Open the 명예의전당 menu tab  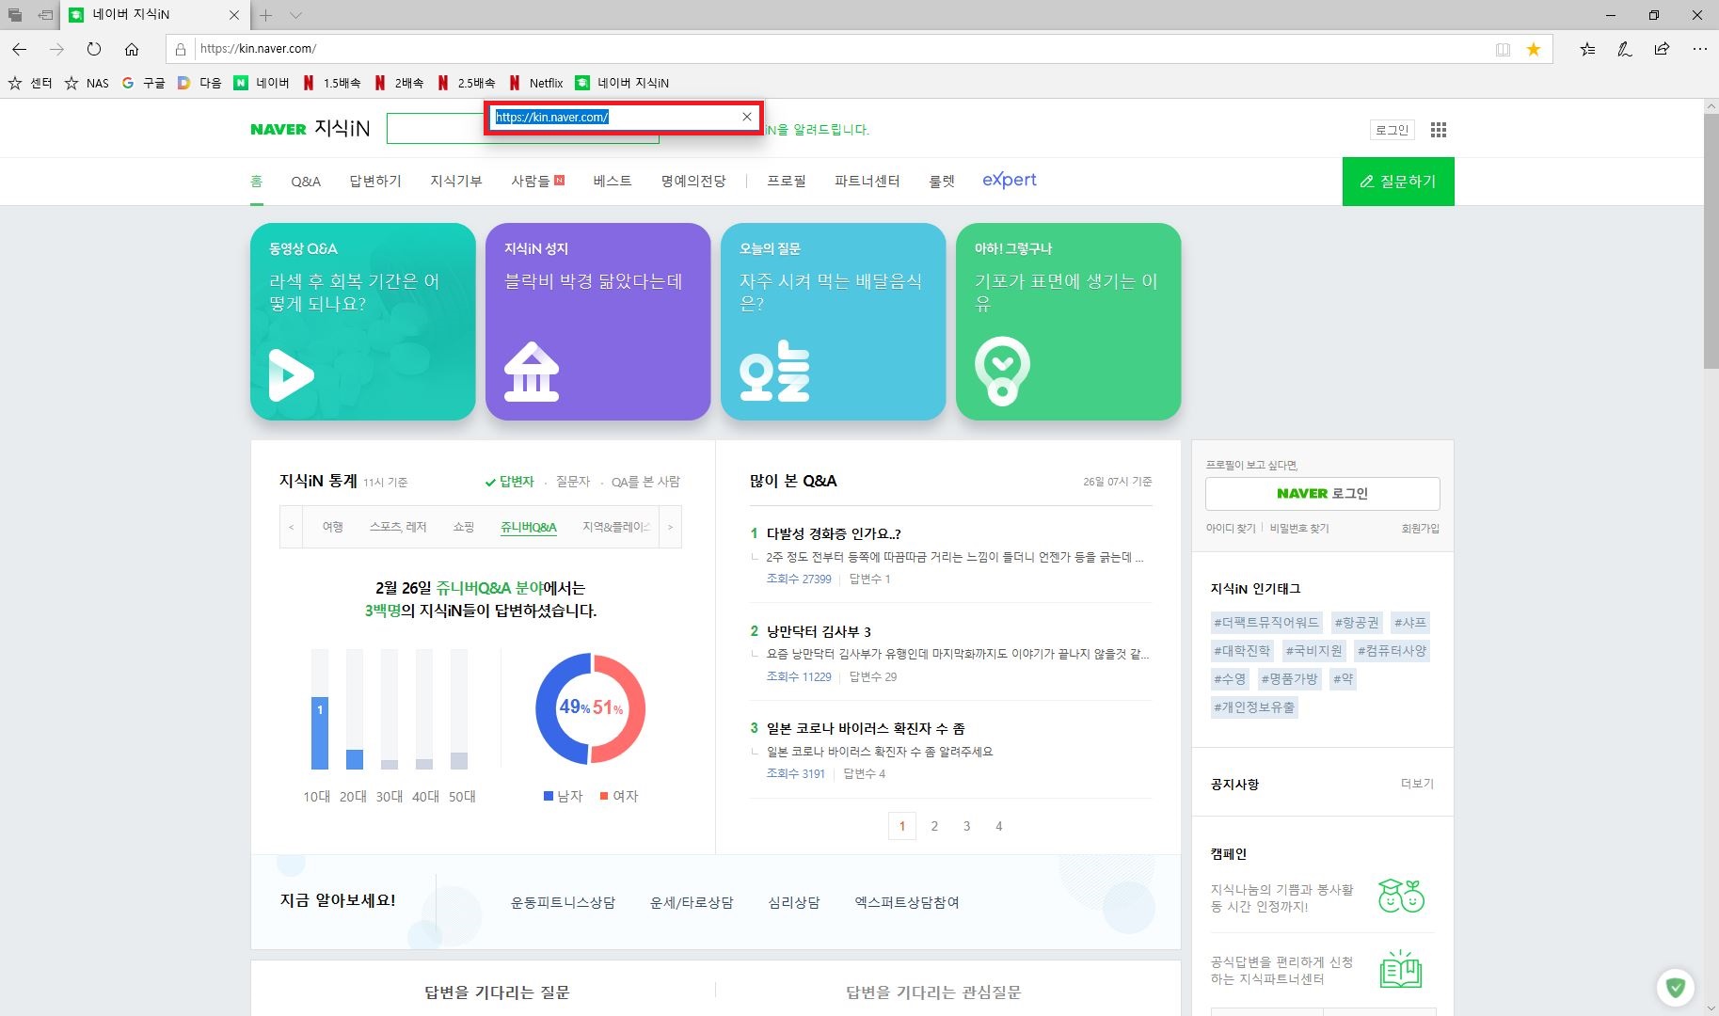693,182
